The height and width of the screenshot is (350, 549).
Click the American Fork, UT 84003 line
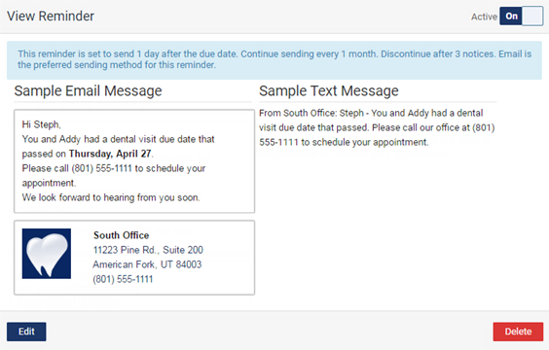click(x=147, y=264)
